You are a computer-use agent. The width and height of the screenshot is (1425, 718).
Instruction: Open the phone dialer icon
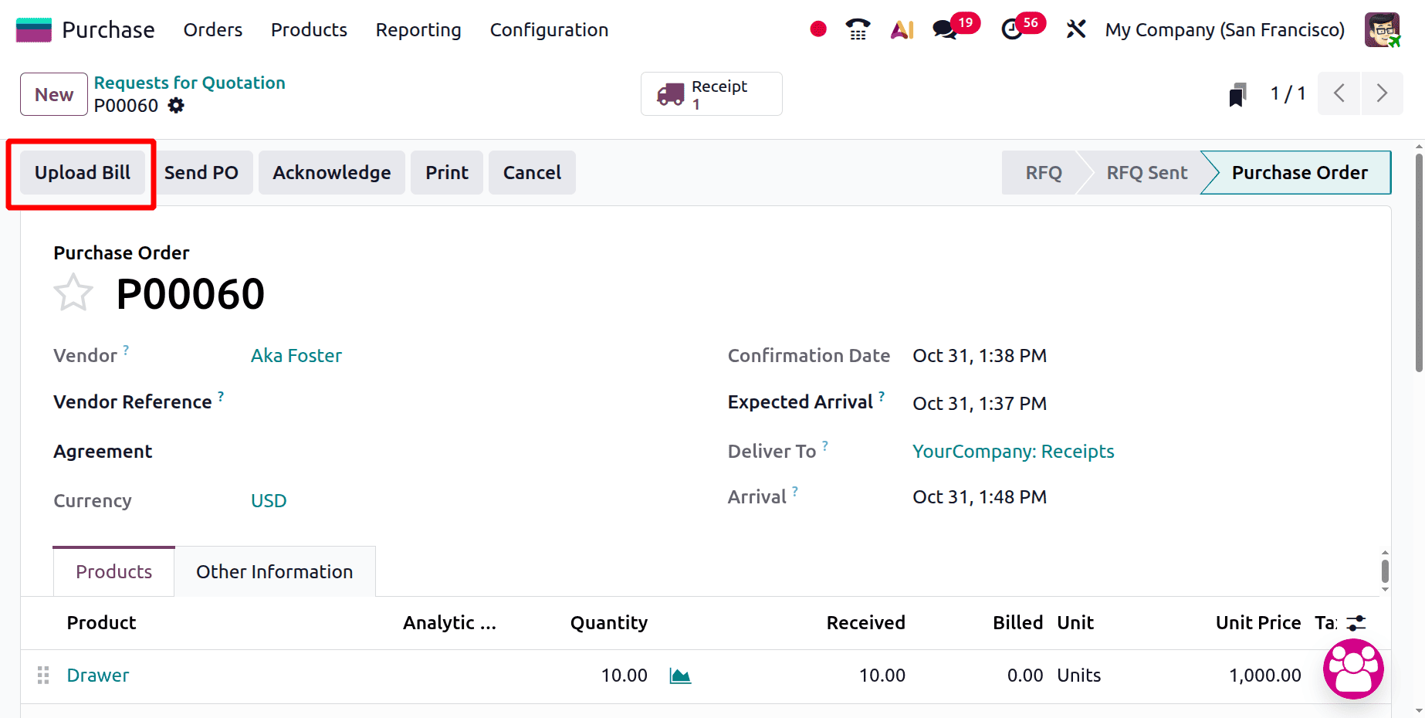(857, 29)
